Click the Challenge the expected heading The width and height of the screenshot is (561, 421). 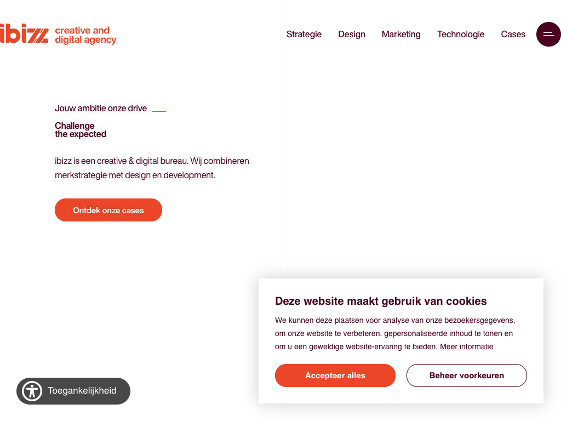pyautogui.click(x=81, y=130)
